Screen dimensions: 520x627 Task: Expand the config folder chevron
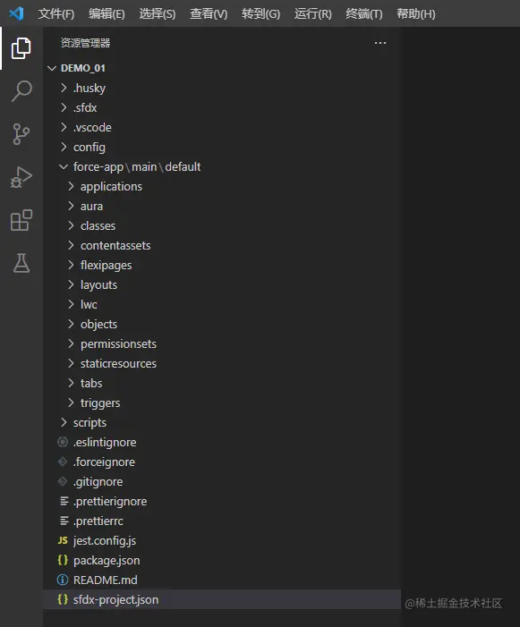point(64,147)
